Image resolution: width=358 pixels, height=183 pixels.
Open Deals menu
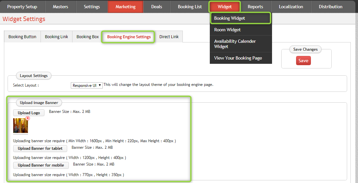[157, 7]
